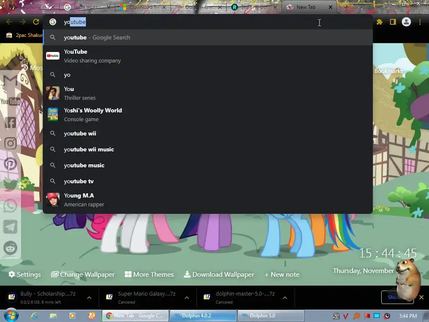Switch to the Starting Do browser tab
429x322 pixels.
coord(253,7)
